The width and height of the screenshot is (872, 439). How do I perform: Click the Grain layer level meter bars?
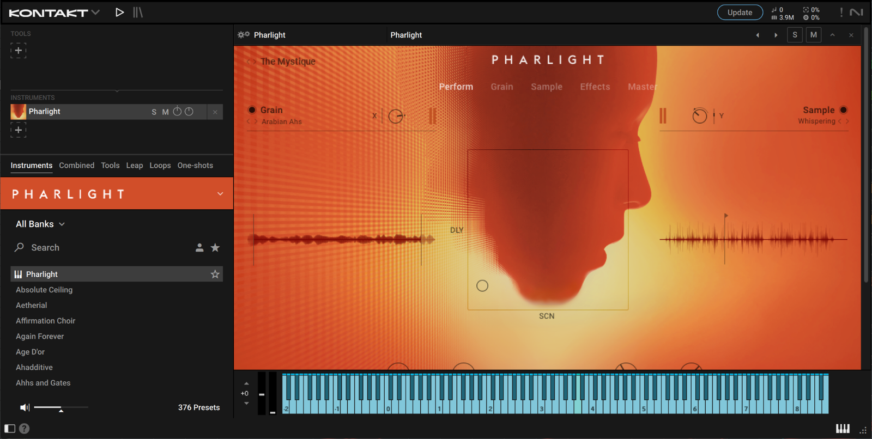(x=432, y=116)
